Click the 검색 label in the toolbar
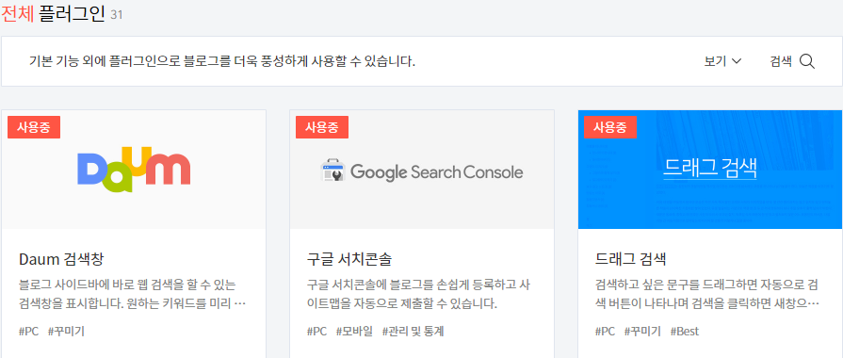 [781, 61]
